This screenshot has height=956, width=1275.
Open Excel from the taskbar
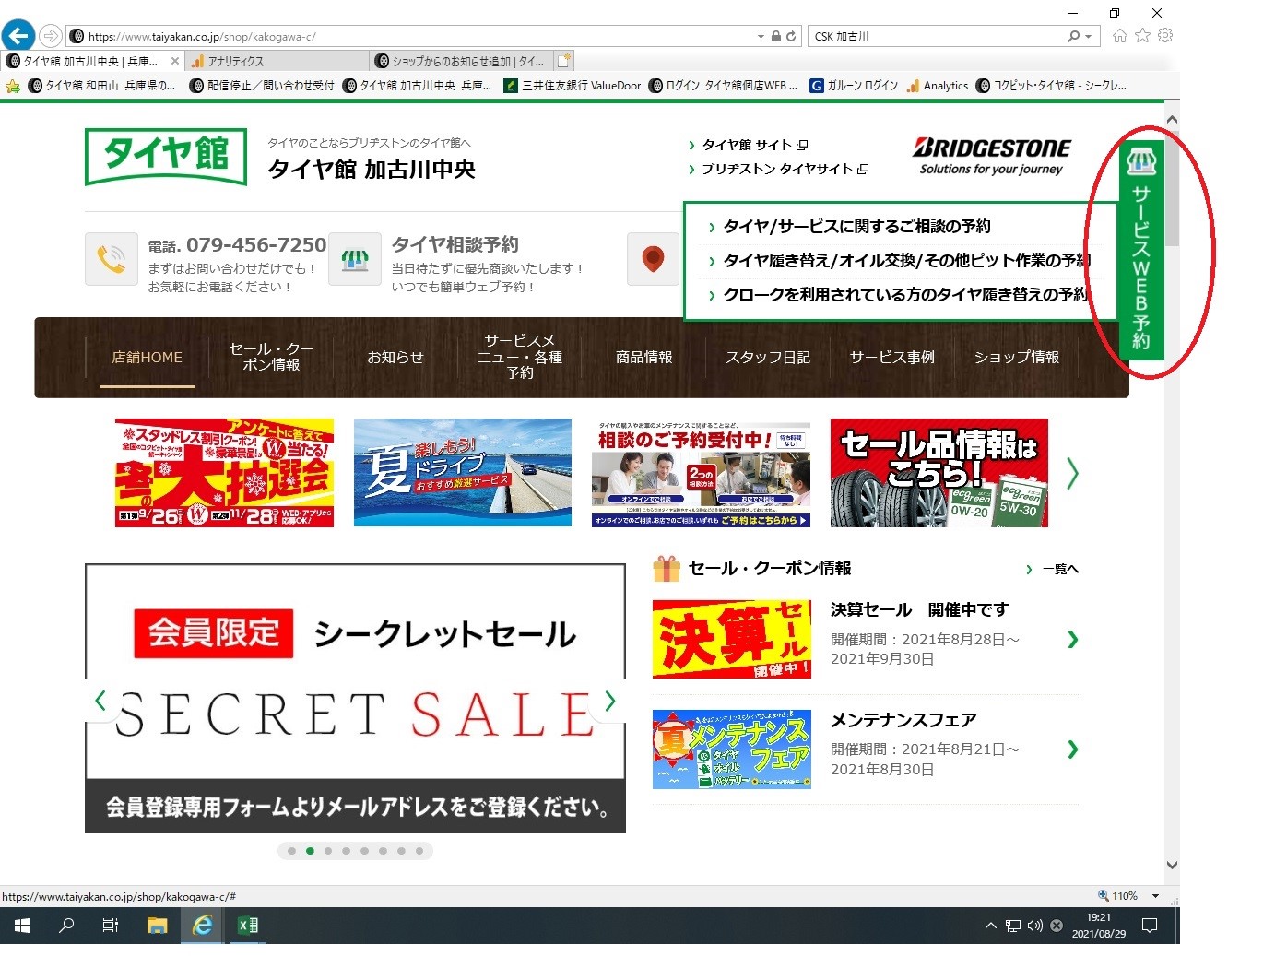click(248, 926)
